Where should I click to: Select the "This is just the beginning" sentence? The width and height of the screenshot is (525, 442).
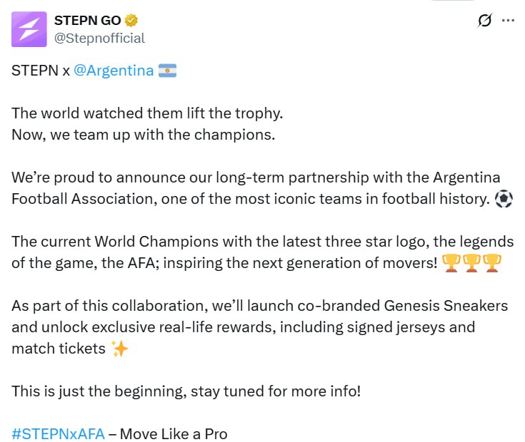[x=186, y=391]
